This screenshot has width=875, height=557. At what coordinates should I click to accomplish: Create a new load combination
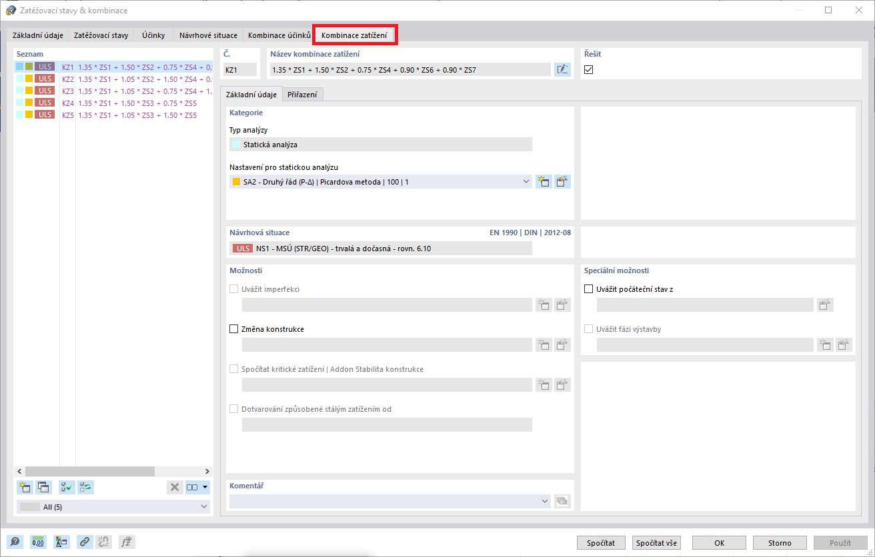pyautogui.click(x=25, y=487)
